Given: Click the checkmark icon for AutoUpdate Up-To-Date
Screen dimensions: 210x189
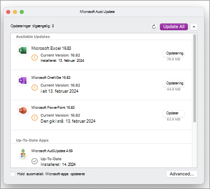Looking at the screenshot, I should point(35,161).
